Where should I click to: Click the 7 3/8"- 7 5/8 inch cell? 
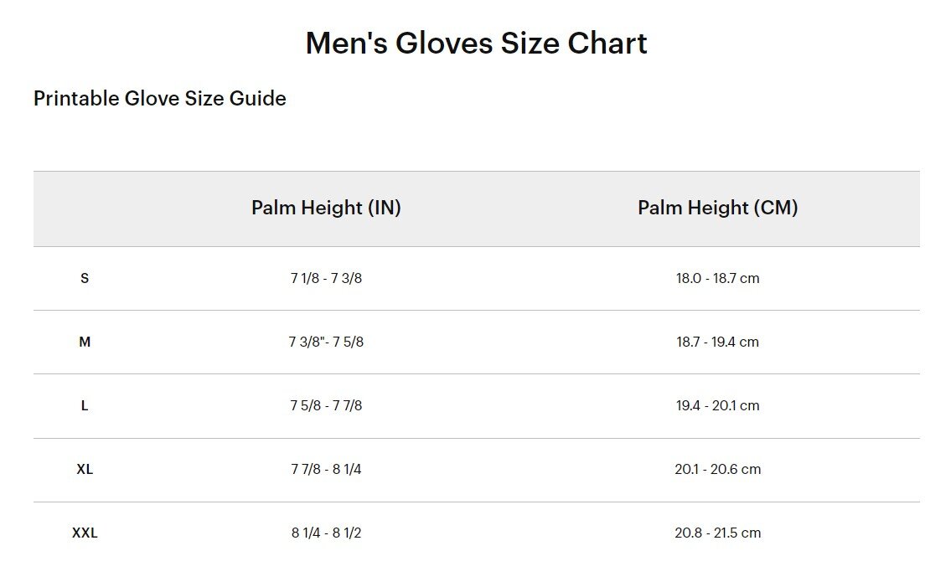click(326, 342)
